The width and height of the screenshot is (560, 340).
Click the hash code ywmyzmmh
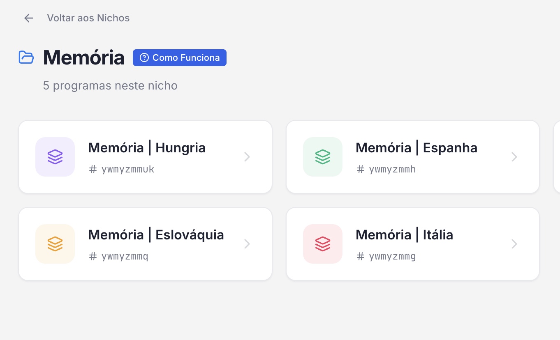click(392, 169)
